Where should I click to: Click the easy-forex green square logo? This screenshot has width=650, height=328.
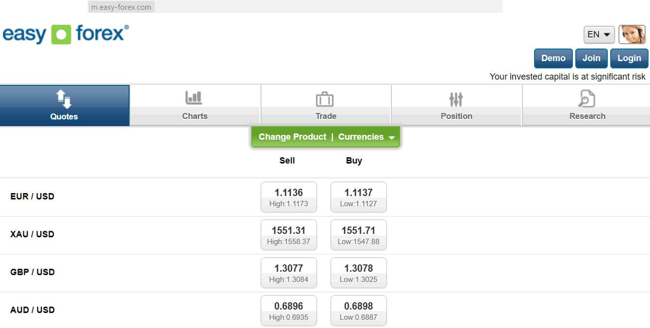pos(61,34)
